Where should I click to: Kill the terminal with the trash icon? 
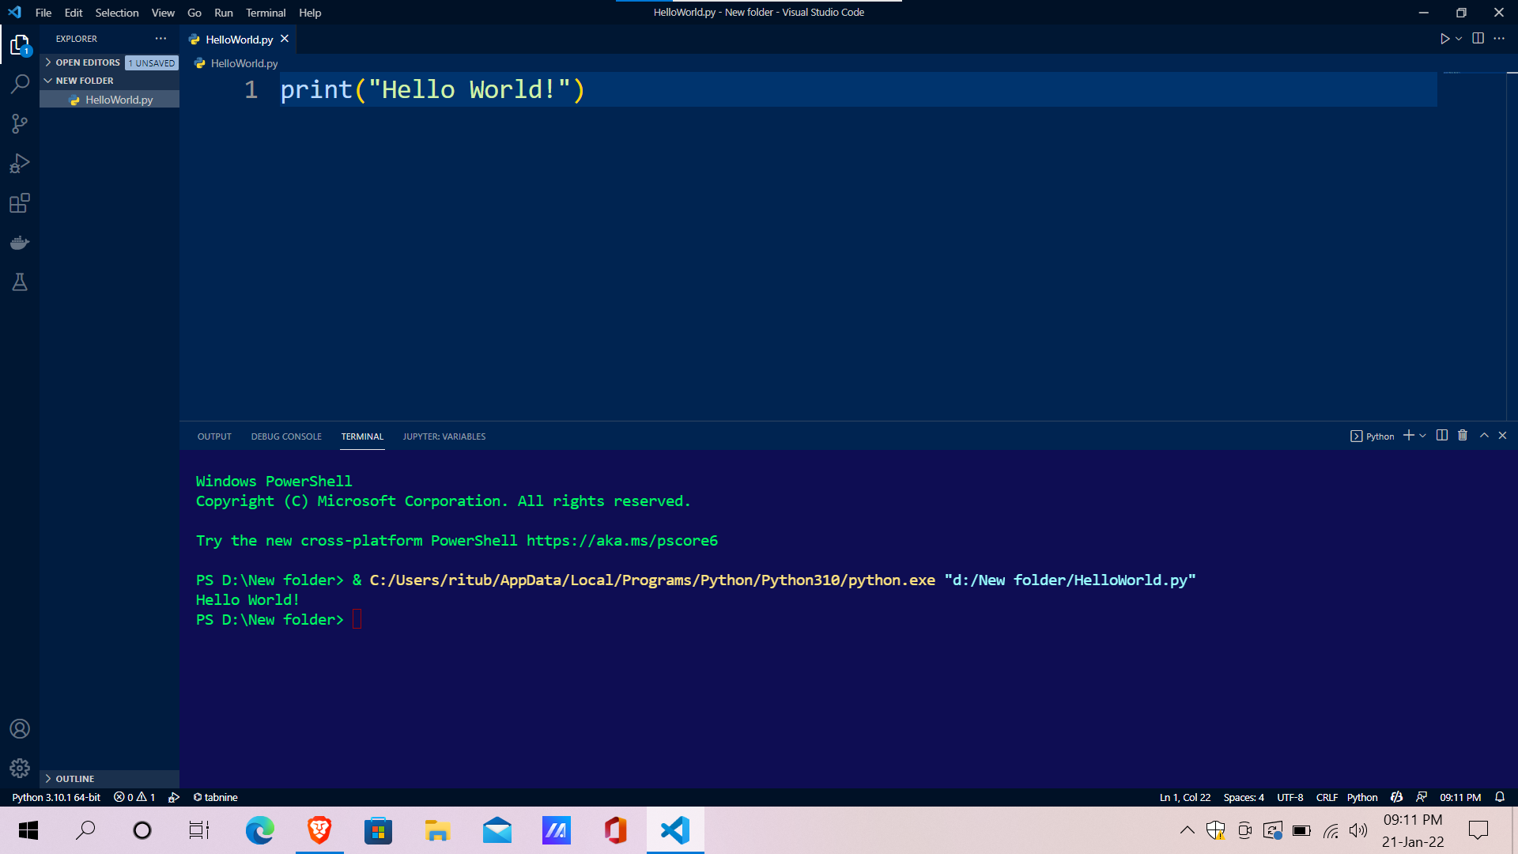click(1462, 436)
